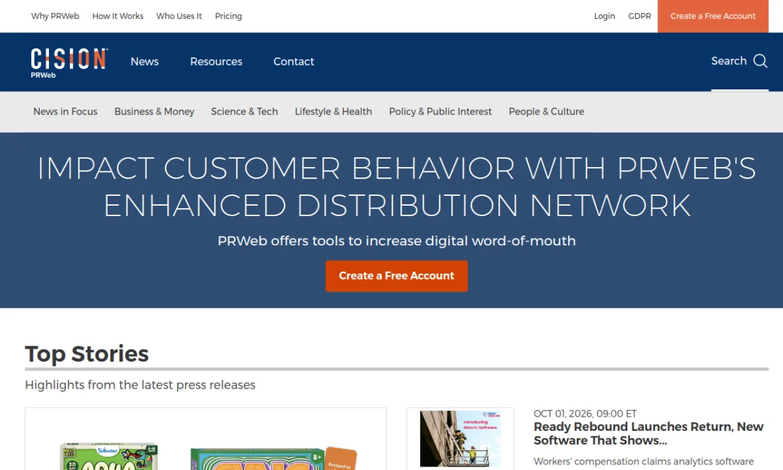Click 'Highlights from the latest press releases' text
Viewport: 783px width, 470px height.
140,385
